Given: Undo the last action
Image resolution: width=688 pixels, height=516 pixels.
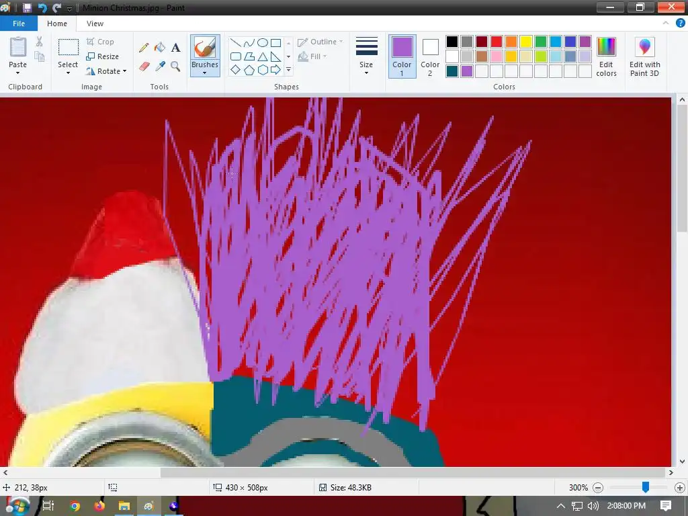Looking at the screenshot, I should [x=42, y=8].
